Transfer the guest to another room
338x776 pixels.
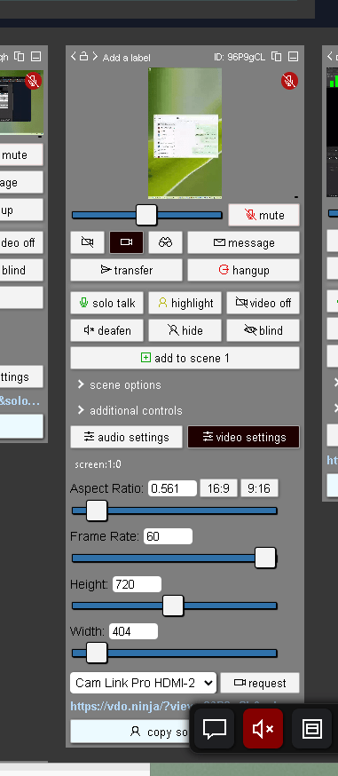click(x=127, y=270)
